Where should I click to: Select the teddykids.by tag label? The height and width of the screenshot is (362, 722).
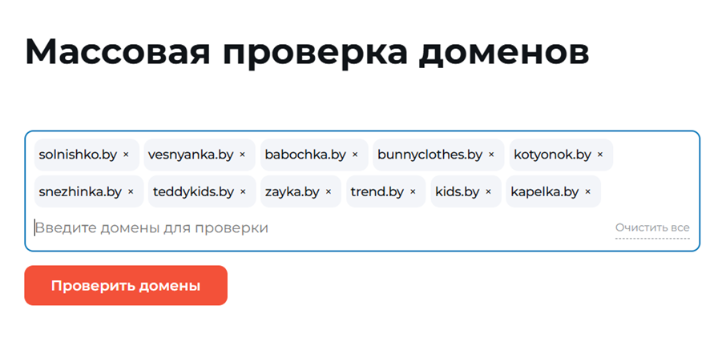coord(193,192)
